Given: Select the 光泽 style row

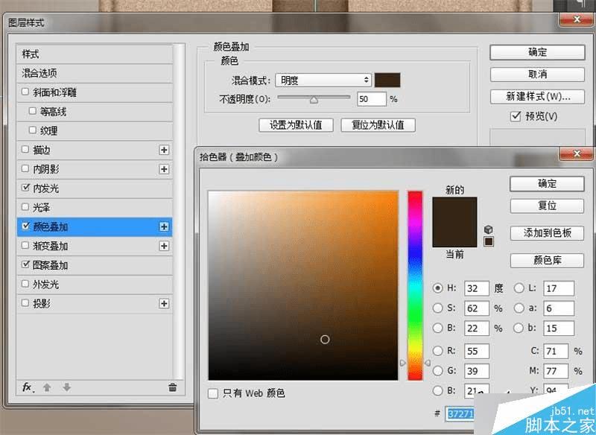Looking at the screenshot, I should pyautogui.click(x=95, y=208).
